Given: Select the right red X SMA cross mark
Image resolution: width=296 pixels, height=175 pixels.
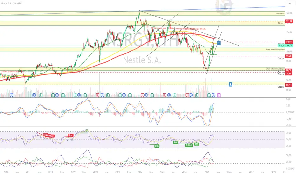Looking at the screenshot, I should 194,34.
